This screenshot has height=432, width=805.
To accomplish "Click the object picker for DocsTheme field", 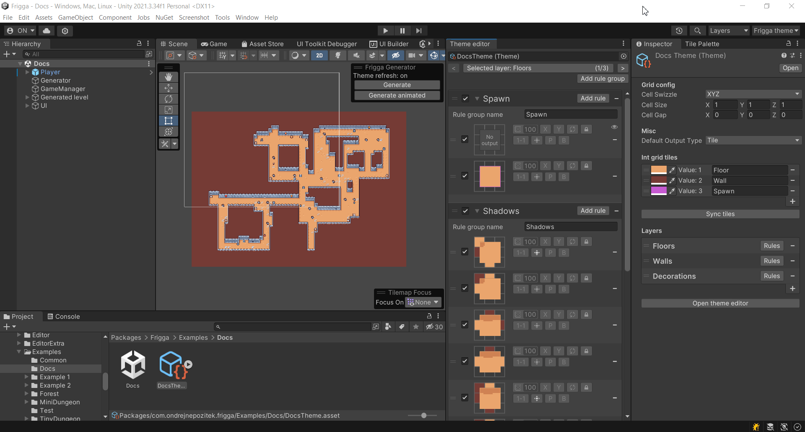I will (x=623, y=56).
